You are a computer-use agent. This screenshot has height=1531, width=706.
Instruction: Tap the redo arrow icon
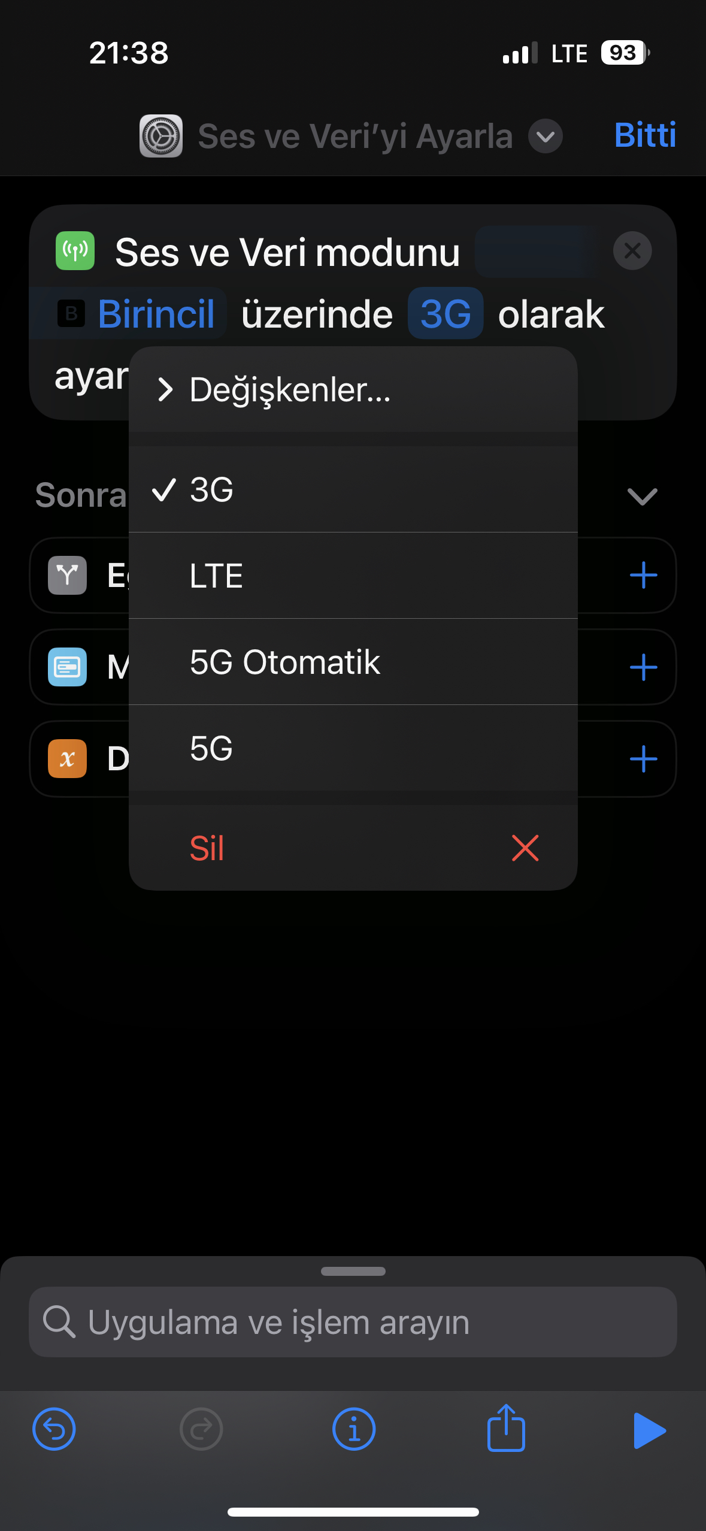201,1429
